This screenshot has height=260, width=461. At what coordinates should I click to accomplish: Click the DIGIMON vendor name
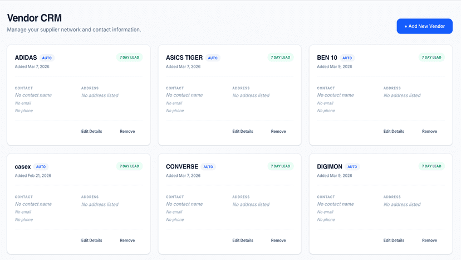pyautogui.click(x=330, y=167)
